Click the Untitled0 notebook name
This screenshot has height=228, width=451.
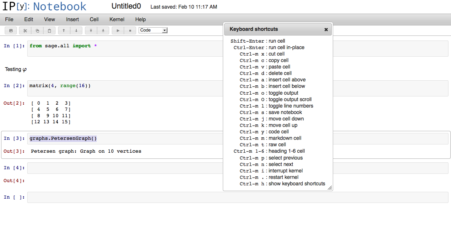(126, 6)
